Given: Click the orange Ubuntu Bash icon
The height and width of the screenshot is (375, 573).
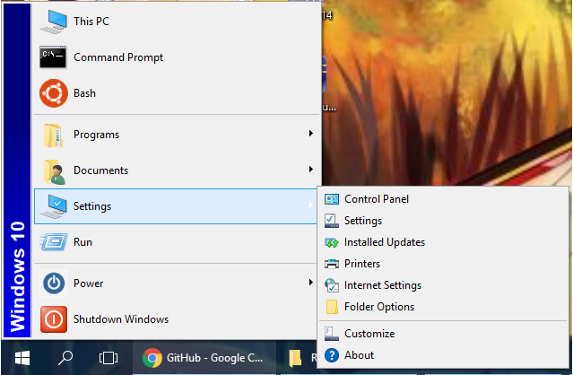Looking at the screenshot, I should 54,93.
